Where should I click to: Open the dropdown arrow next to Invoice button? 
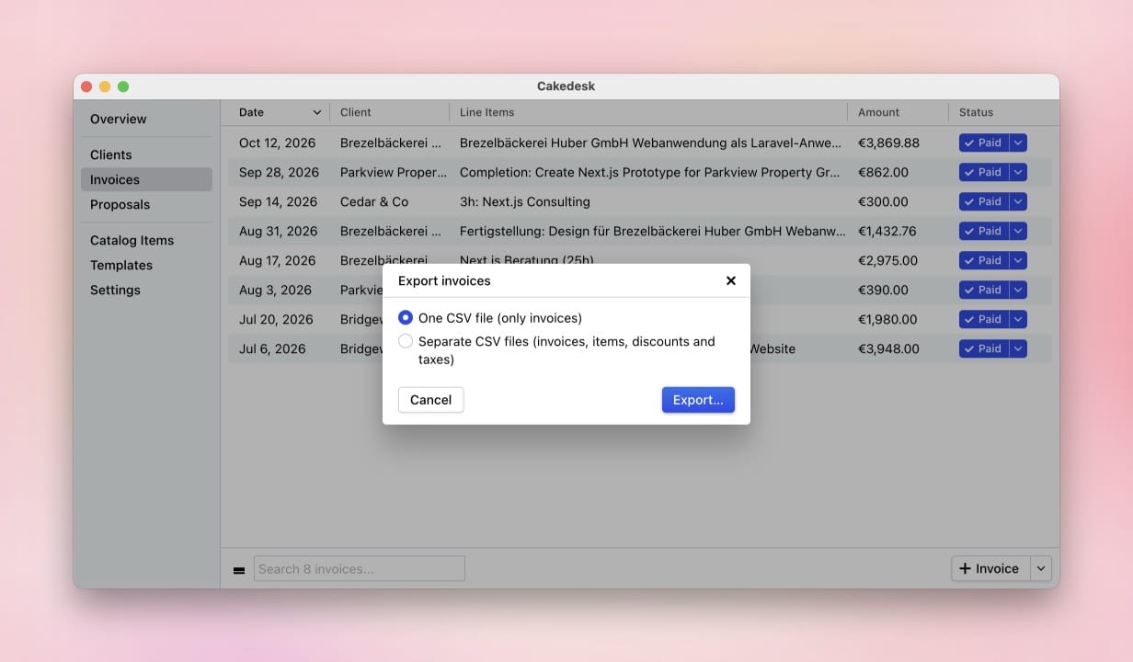click(x=1041, y=568)
